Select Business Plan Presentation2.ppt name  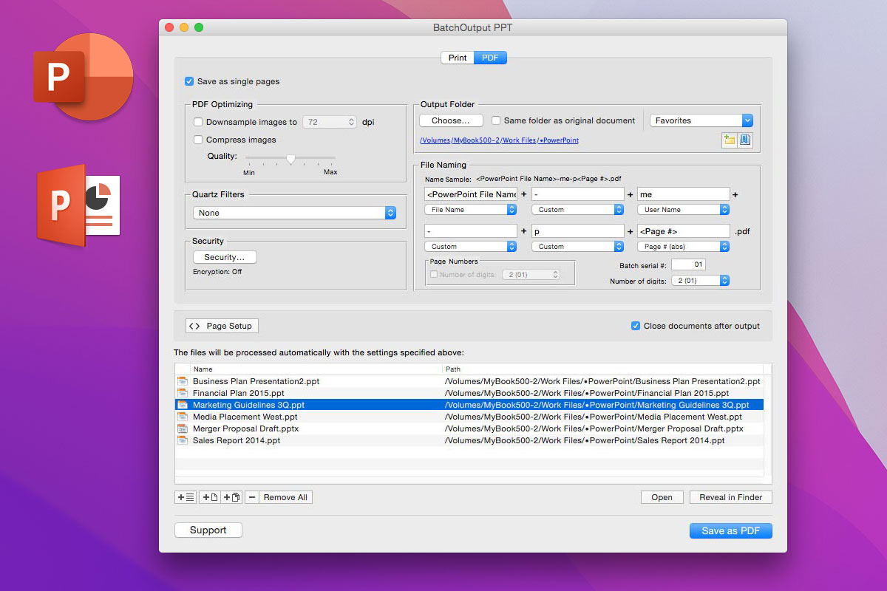click(x=256, y=381)
